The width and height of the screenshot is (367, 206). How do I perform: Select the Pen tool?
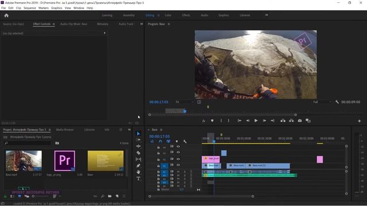coord(138,165)
